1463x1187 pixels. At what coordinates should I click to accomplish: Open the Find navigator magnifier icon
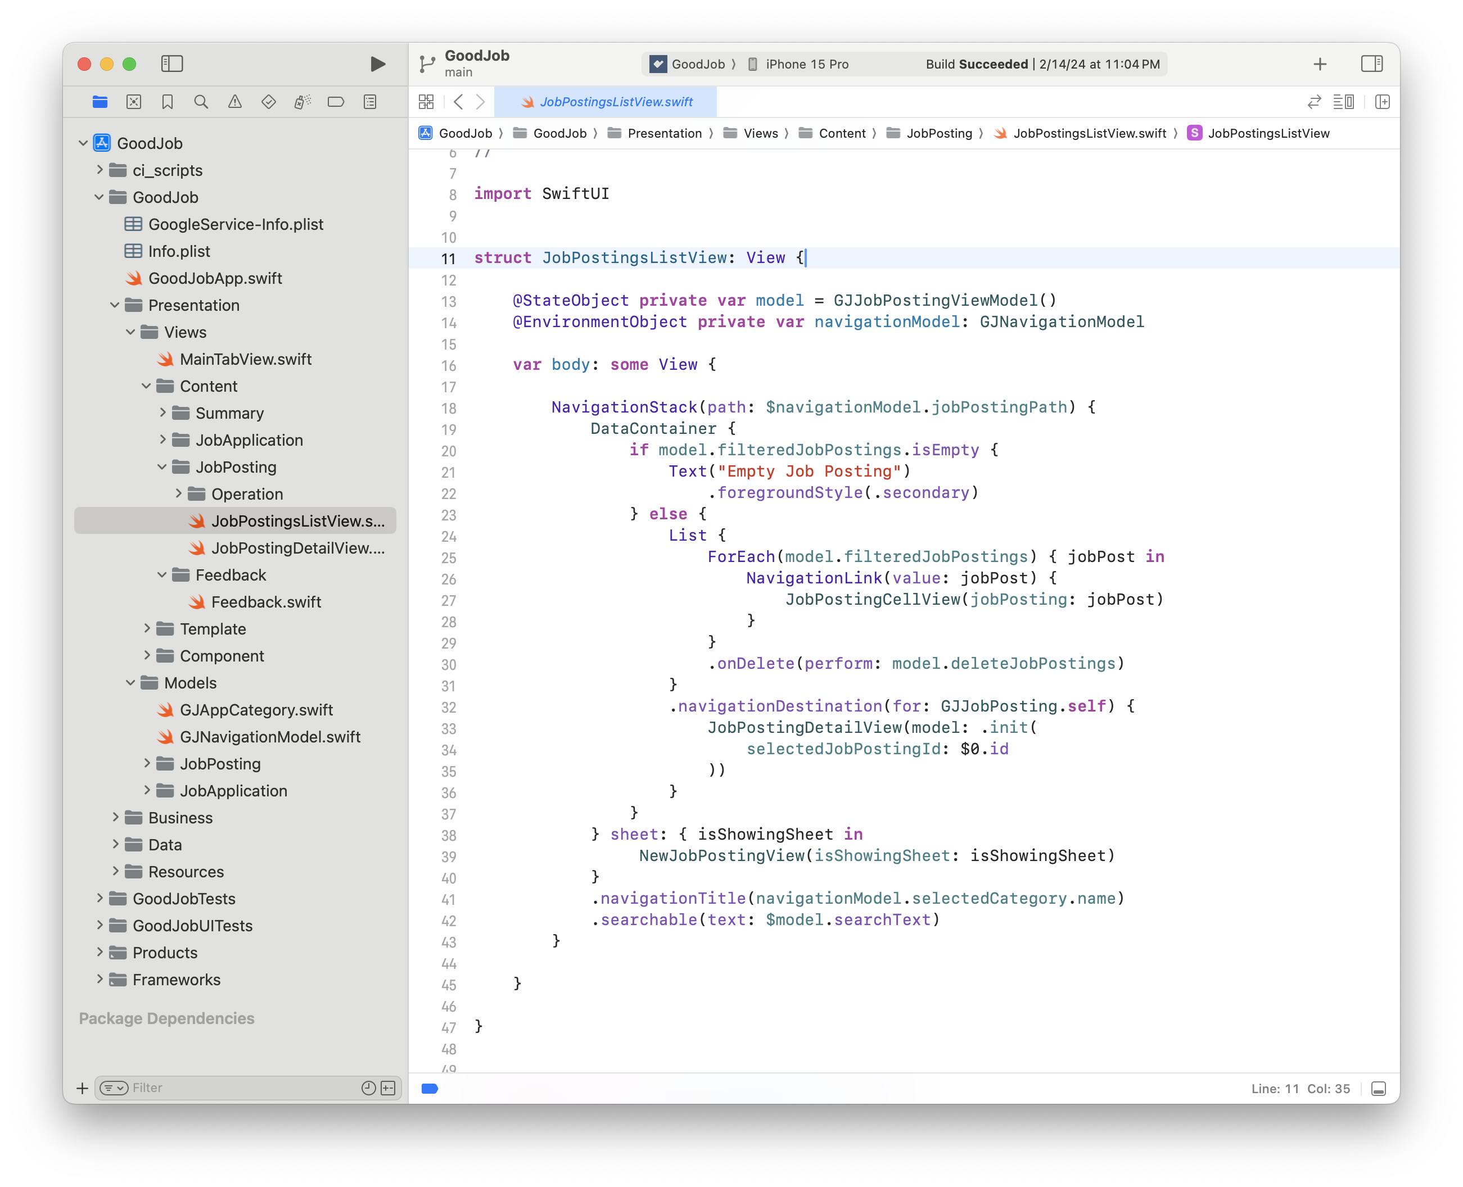click(201, 102)
